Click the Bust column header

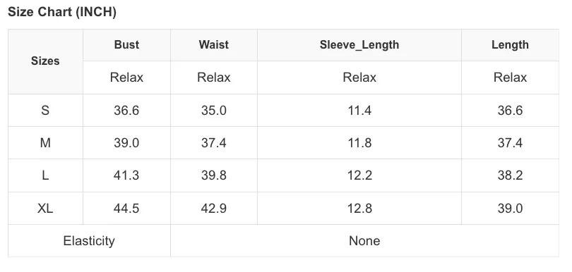pyautogui.click(x=126, y=45)
